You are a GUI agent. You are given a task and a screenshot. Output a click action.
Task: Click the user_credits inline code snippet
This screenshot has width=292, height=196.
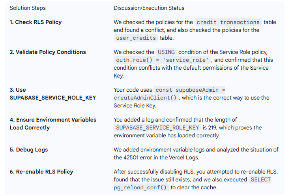point(136,38)
